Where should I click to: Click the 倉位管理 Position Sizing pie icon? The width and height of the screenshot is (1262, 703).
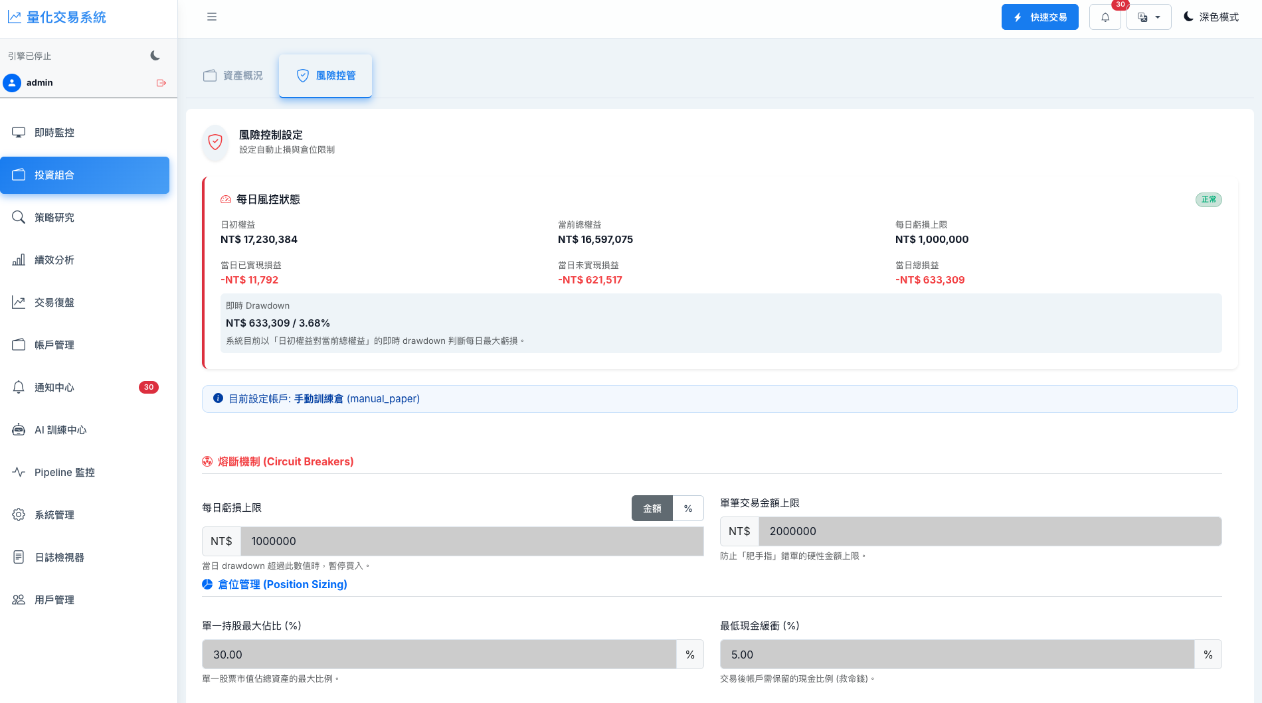point(207,584)
